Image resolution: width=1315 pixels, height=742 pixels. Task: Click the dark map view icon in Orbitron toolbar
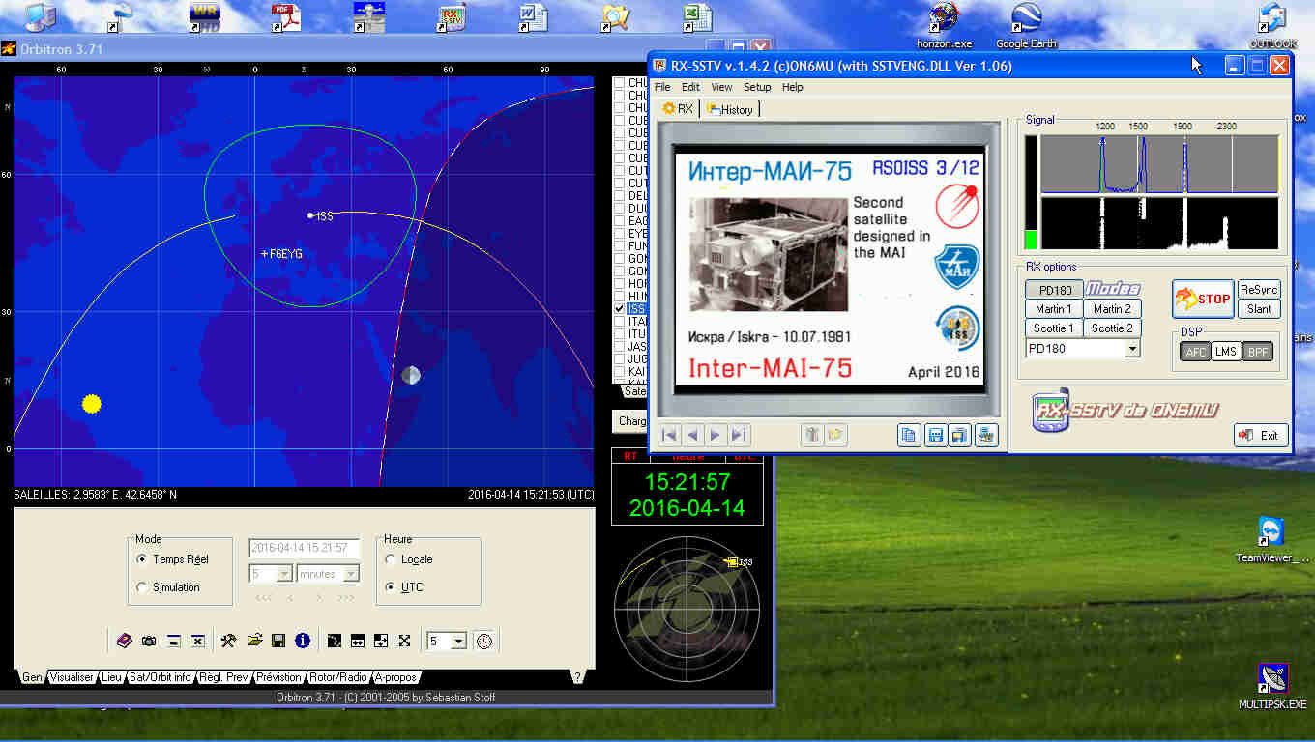[x=334, y=641]
